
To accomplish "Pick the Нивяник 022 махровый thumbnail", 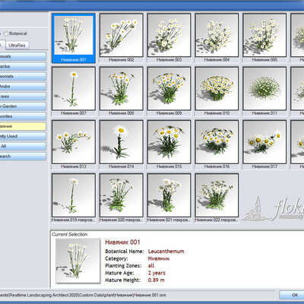I will [217, 195].
